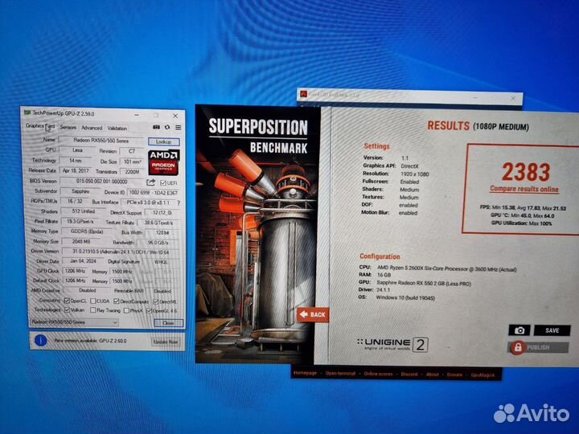
Task: Click the Compare results online link
Action: (524, 189)
